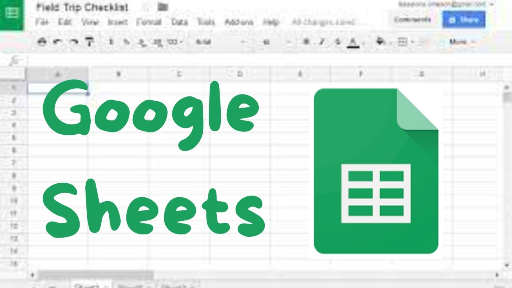This screenshot has height=288, width=512.
Task: Select row 7 header
Action: tap(14, 163)
